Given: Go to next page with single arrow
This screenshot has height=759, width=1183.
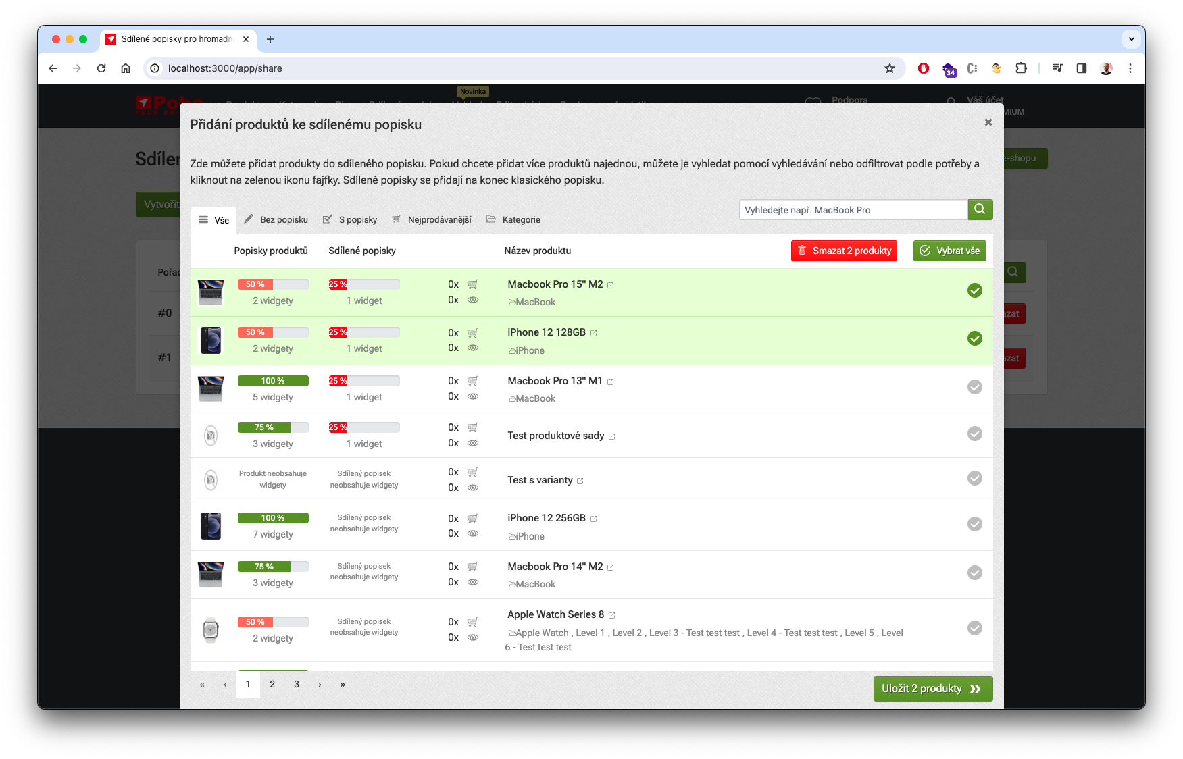Looking at the screenshot, I should pos(320,685).
